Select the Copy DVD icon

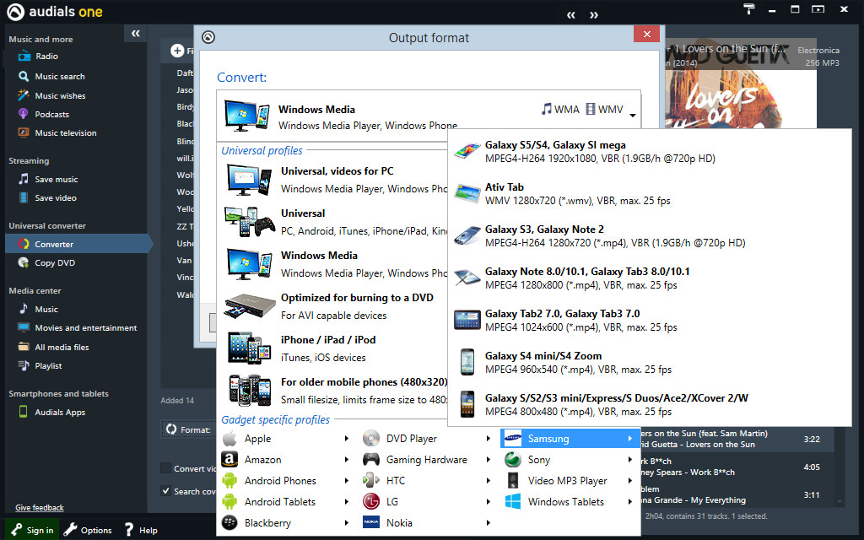pos(24,262)
